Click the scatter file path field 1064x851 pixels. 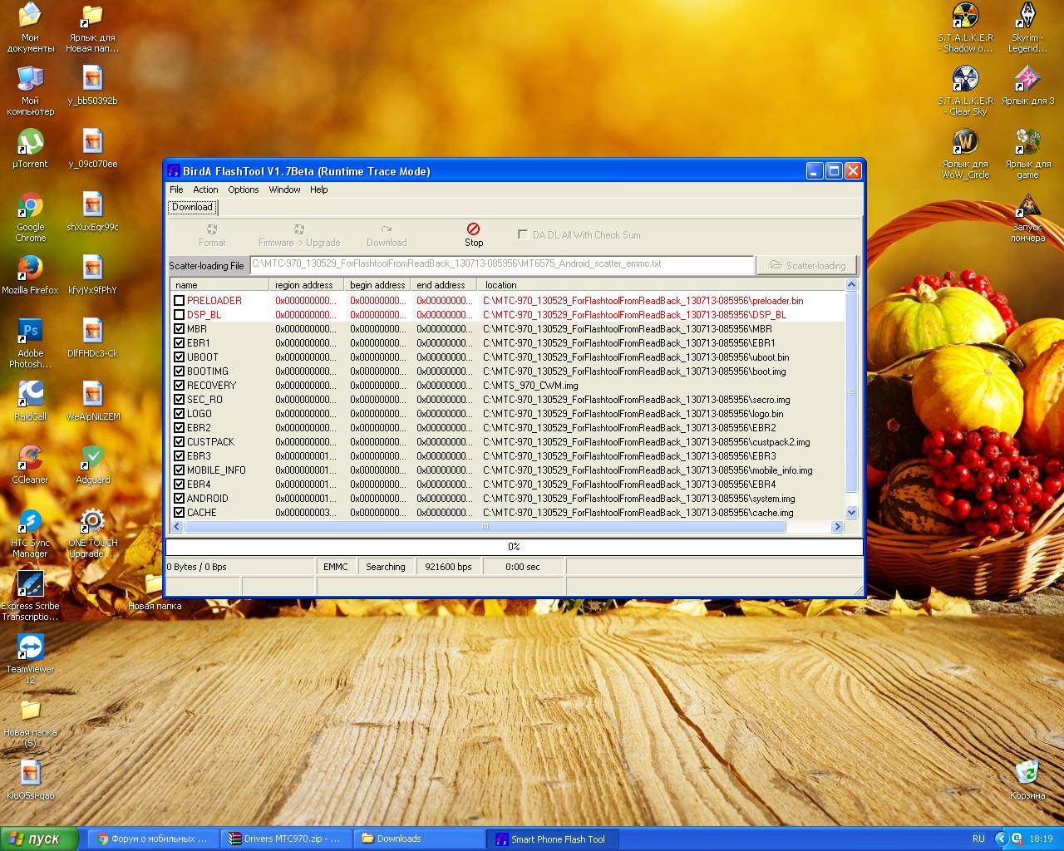(501, 264)
